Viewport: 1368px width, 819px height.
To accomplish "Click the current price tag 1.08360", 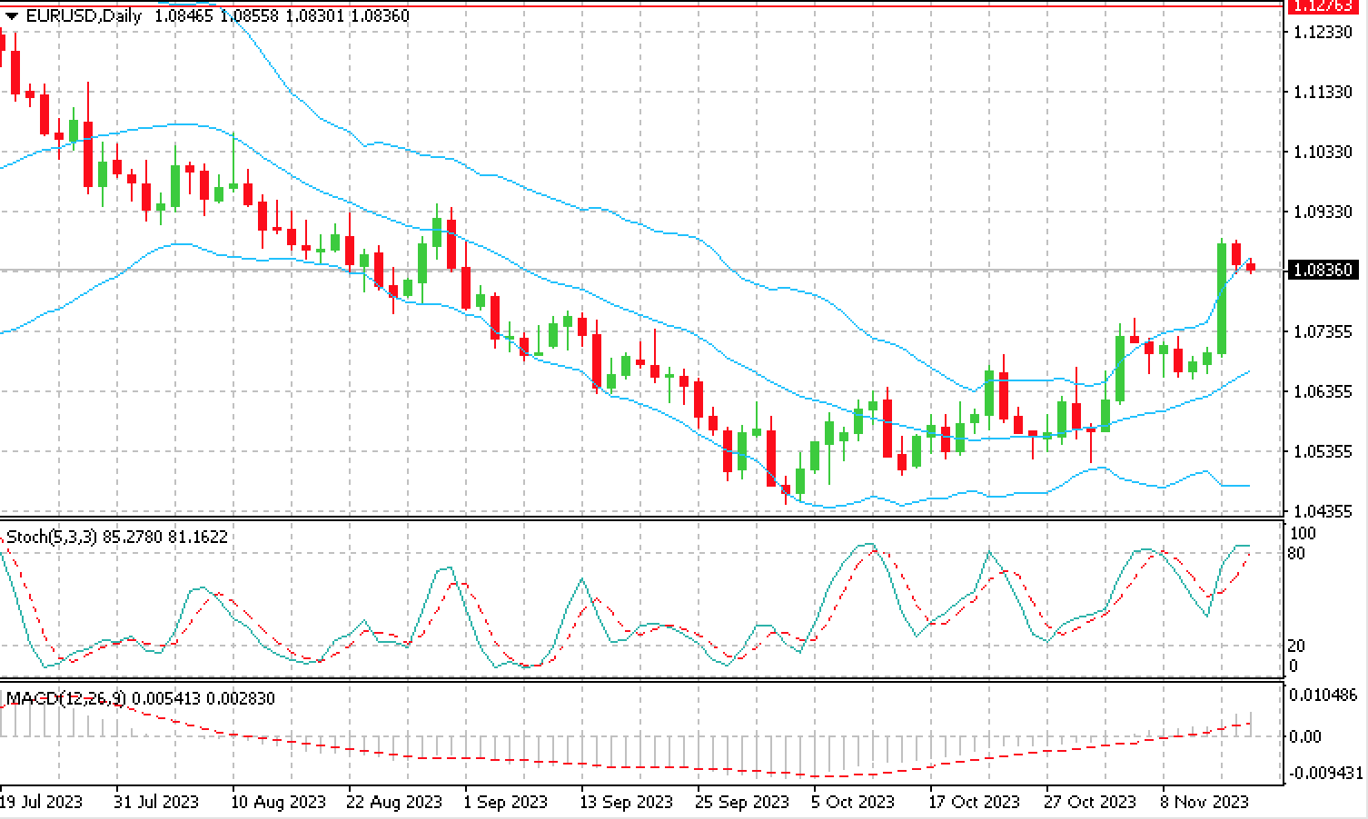I will [1323, 270].
